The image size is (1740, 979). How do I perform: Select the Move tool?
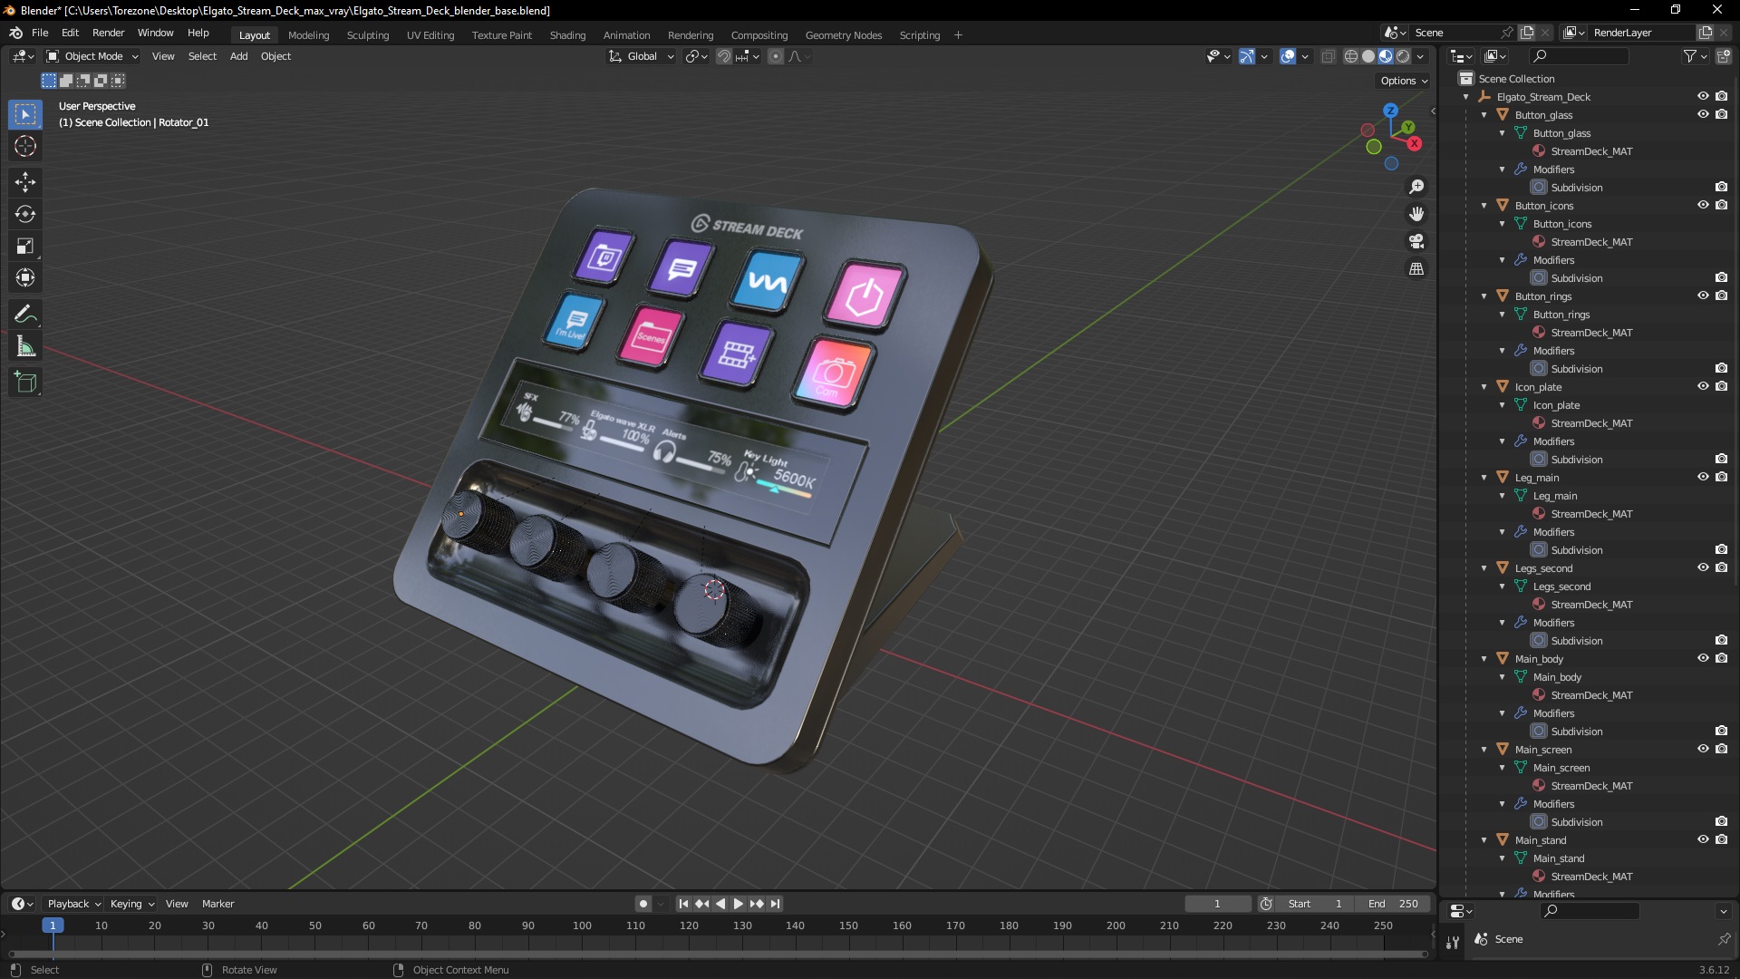(x=25, y=182)
